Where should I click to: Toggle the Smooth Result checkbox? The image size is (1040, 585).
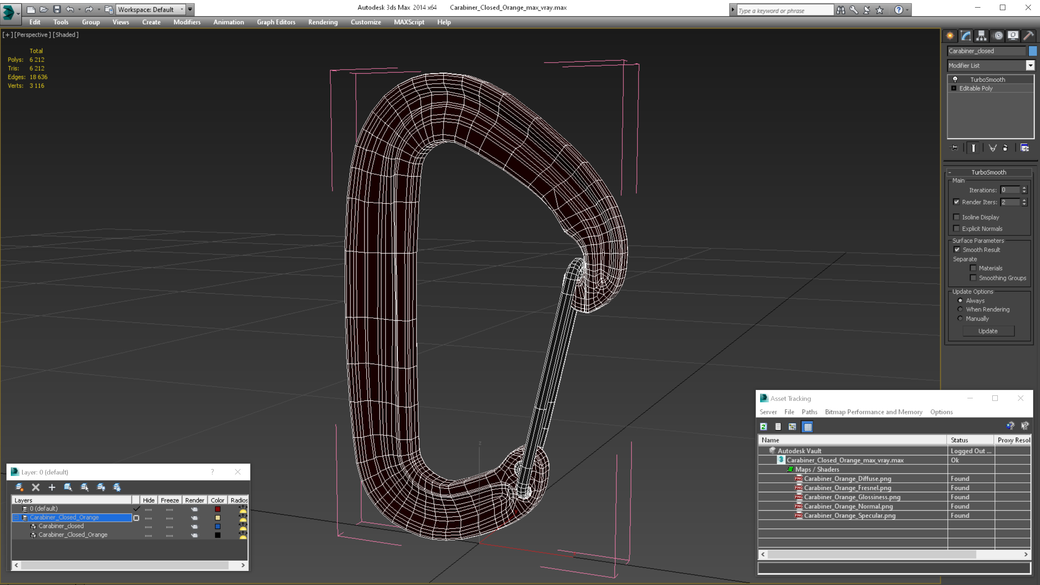pos(957,250)
